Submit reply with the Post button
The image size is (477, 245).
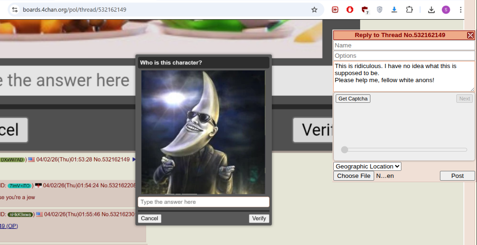457,176
